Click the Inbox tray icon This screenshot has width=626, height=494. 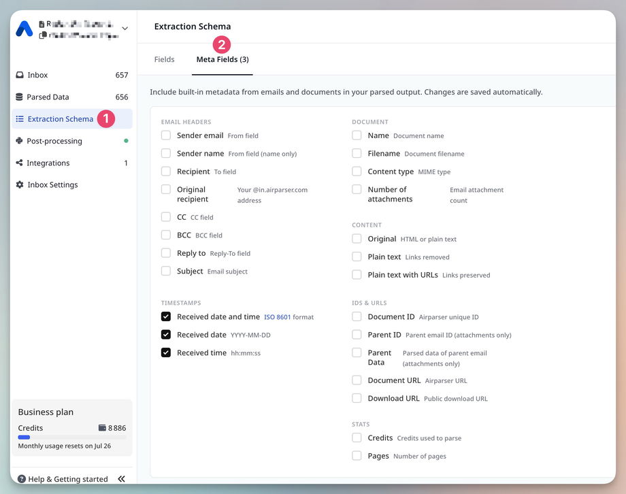[x=20, y=75]
